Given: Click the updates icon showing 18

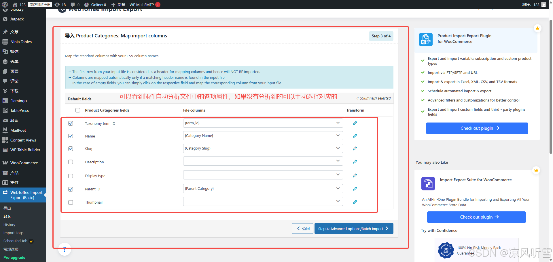Looking at the screenshot, I should 57,5.
